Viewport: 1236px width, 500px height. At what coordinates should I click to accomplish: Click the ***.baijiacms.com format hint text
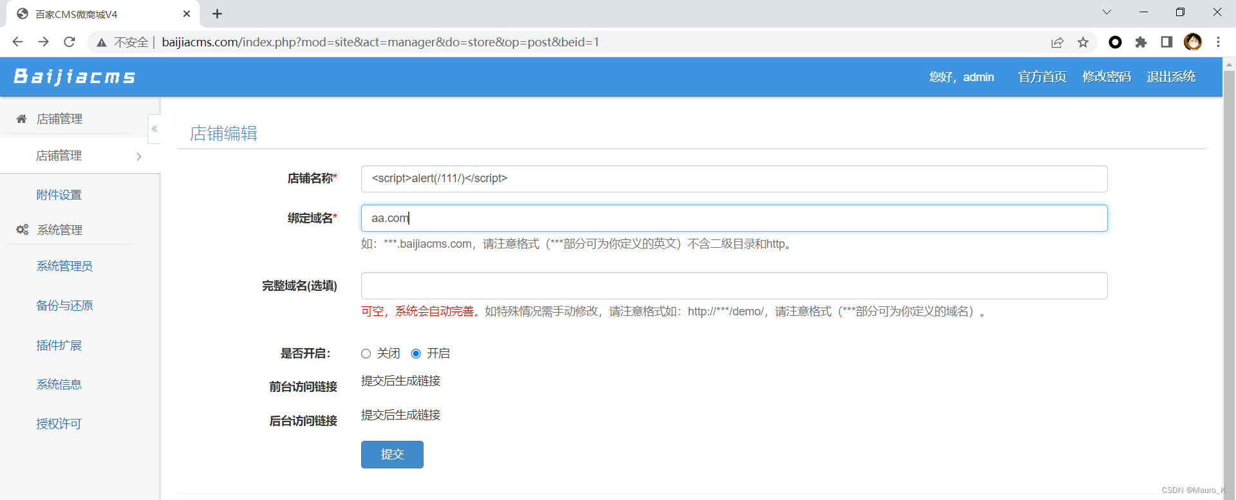point(577,244)
